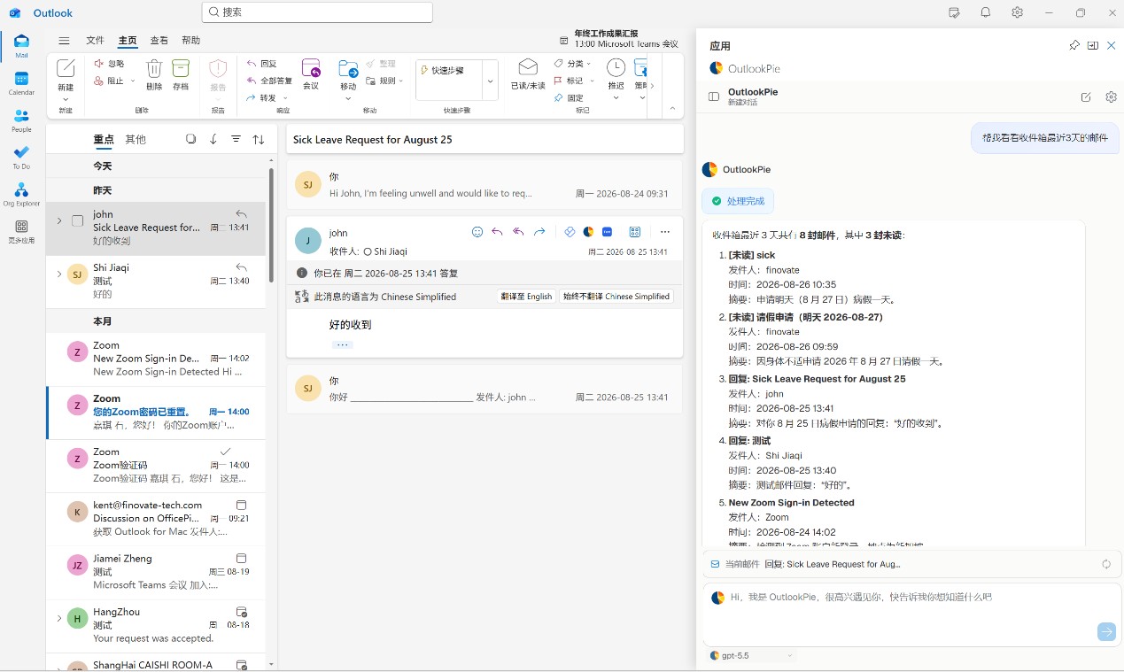Toggle the hamburger navigation pane button
Screen dimensions: 1124x672
(x=64, y=41)
